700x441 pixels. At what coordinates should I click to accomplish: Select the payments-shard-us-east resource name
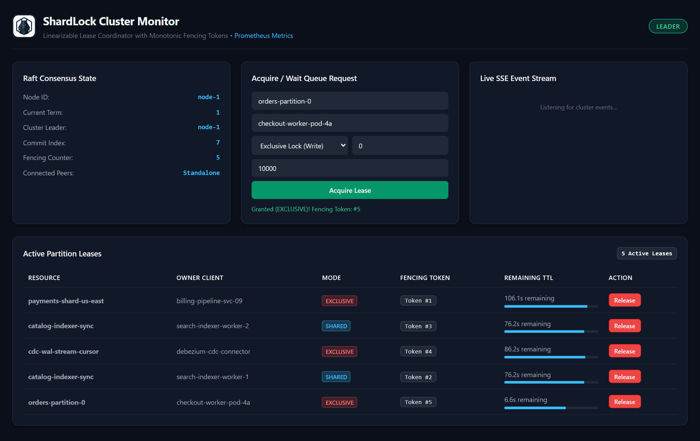(66, 301)
